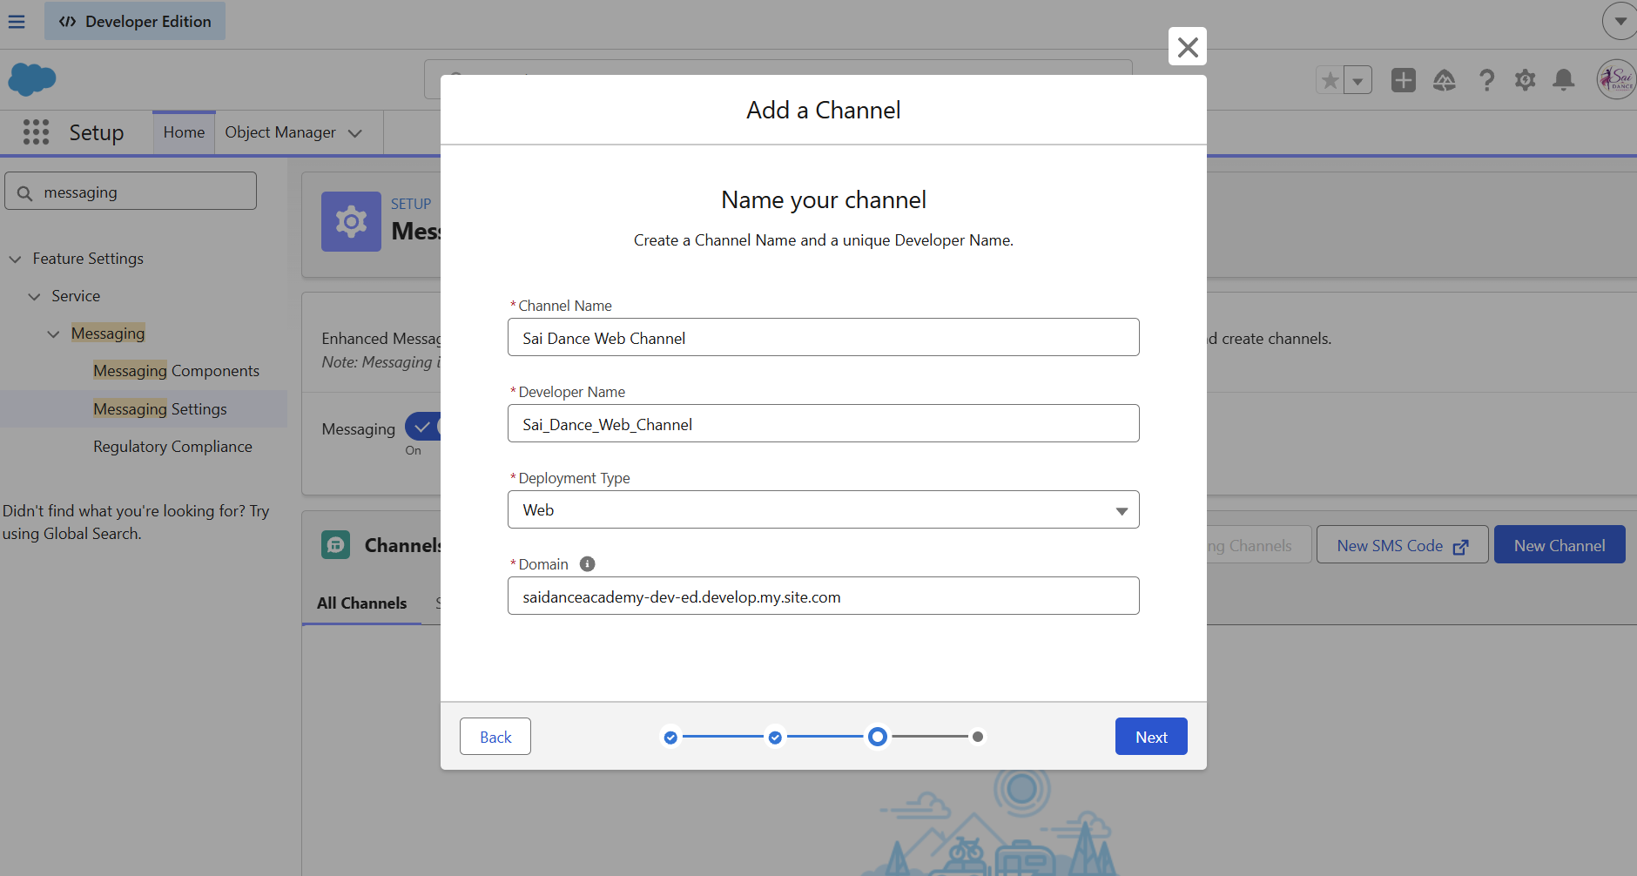1637x876 pixels.
Task: Click the Salesforce cloud logo
Action: click(32, 79)
